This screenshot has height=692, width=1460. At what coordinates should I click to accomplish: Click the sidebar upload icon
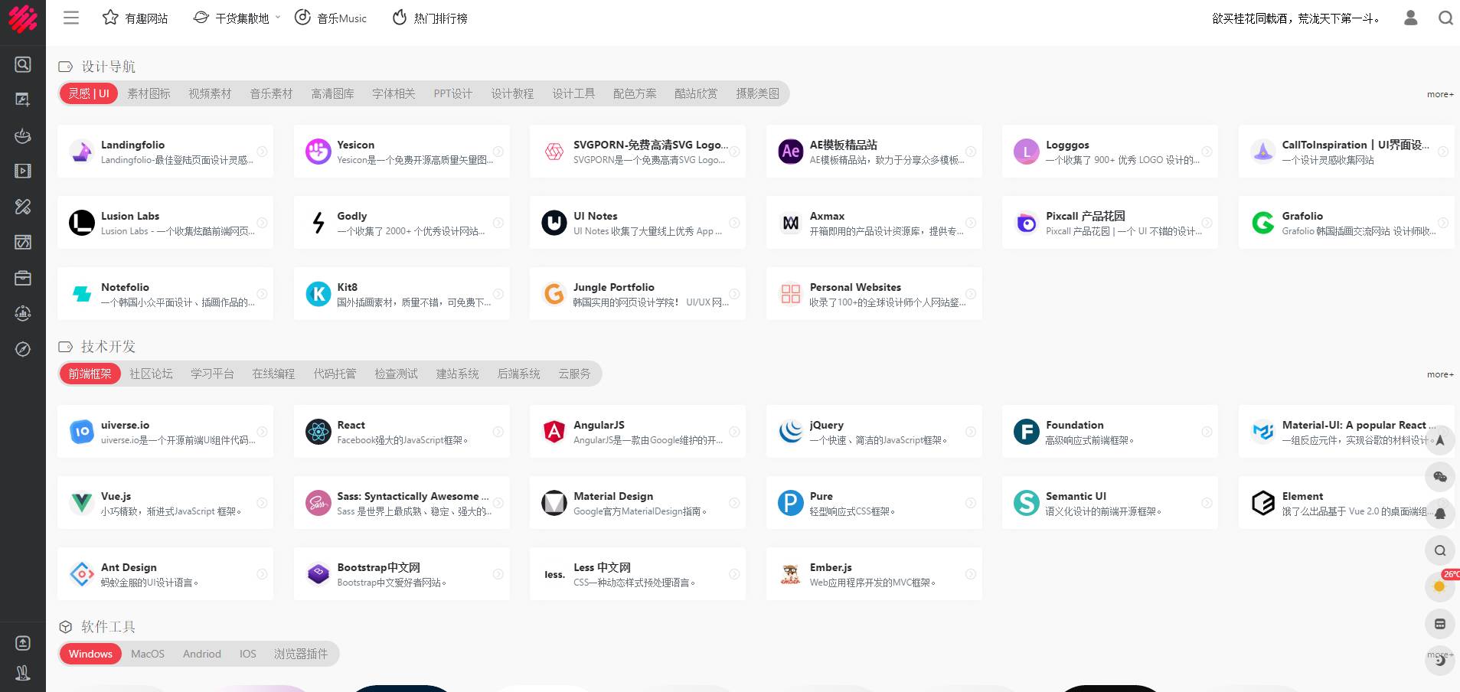pyautogui.click(x=23, y=643)
